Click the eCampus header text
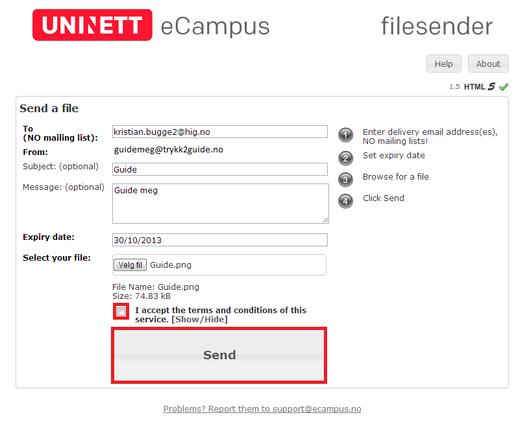 pos(215,27)
